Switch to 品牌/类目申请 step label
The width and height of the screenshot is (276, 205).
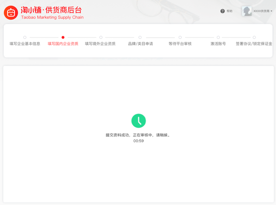click(140, 44)
